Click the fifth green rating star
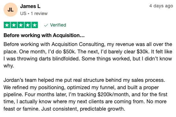This screenshot has height=117, width=176. tap(35, 25)
